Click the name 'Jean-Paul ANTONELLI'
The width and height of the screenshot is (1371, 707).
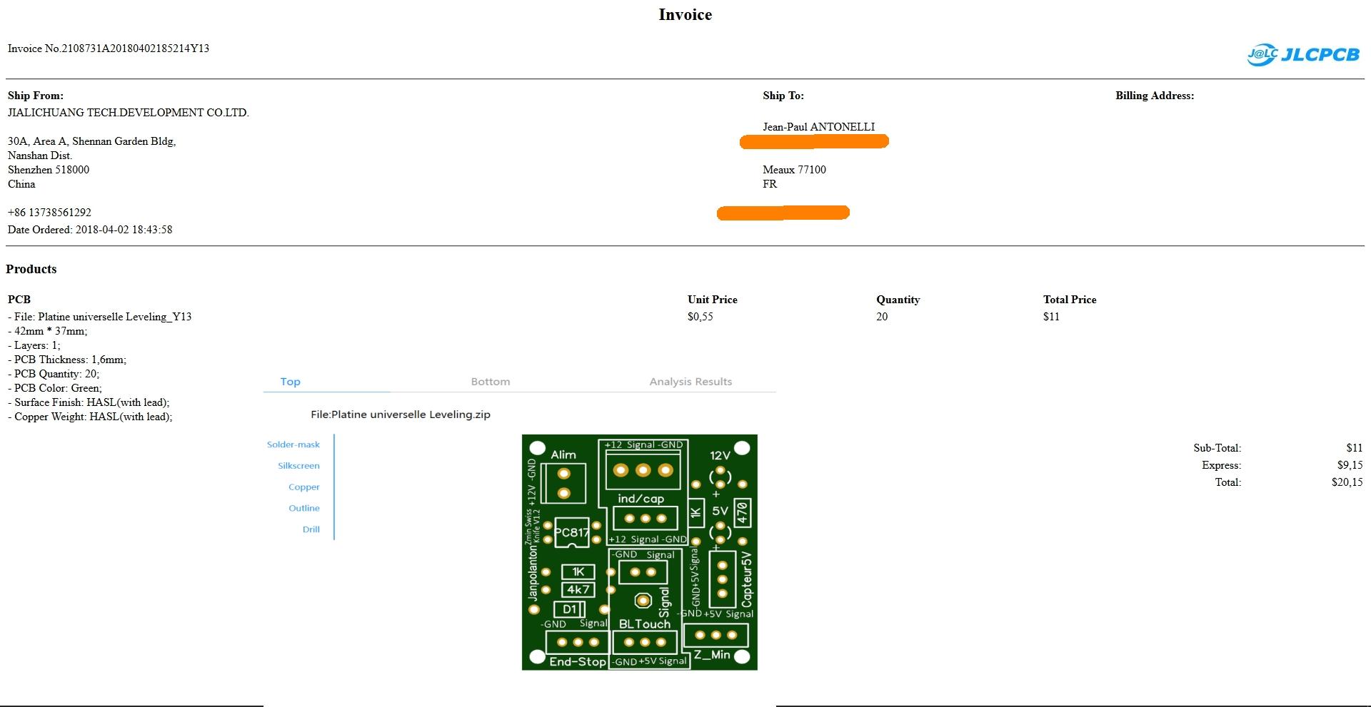(x=818, y=127)
